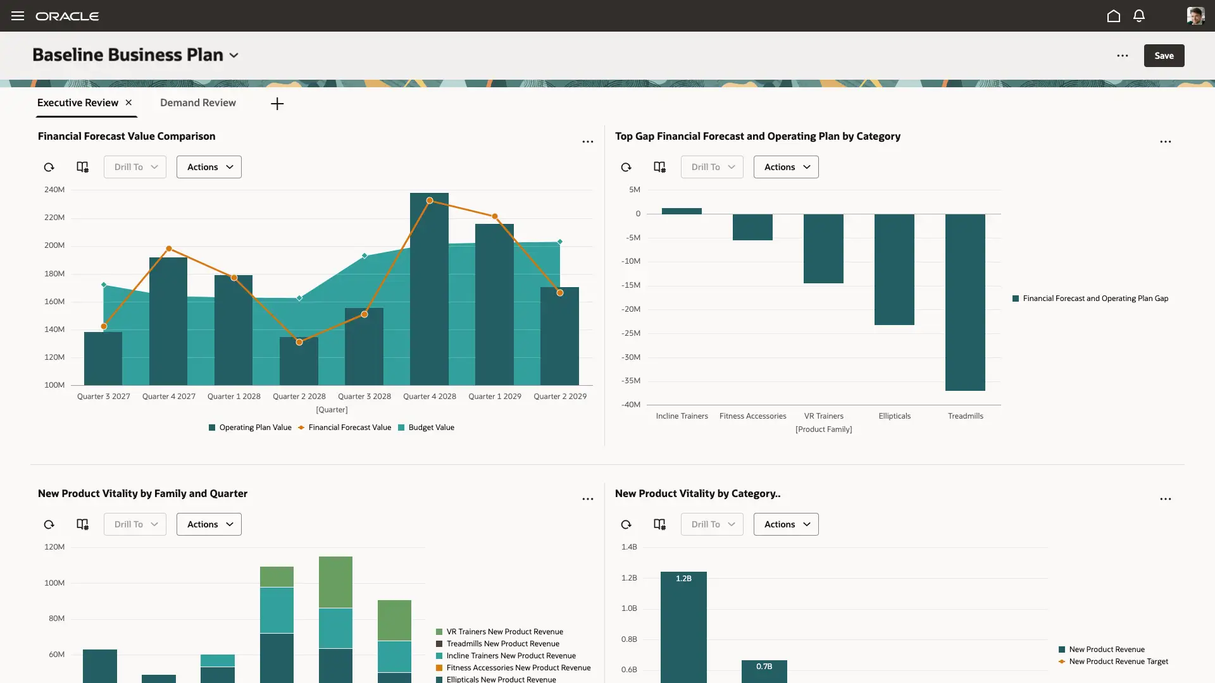
Task: Toggle Operating Plan Value legend series
Action: pyautogui.click(x=254, y=428)
